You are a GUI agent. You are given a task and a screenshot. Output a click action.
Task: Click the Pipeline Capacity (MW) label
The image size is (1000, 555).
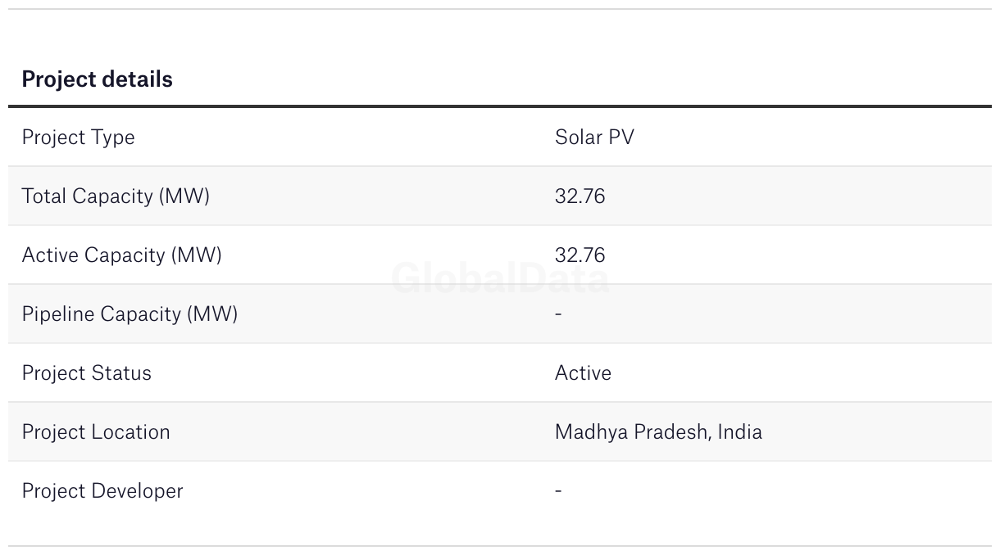coord(130,314)
